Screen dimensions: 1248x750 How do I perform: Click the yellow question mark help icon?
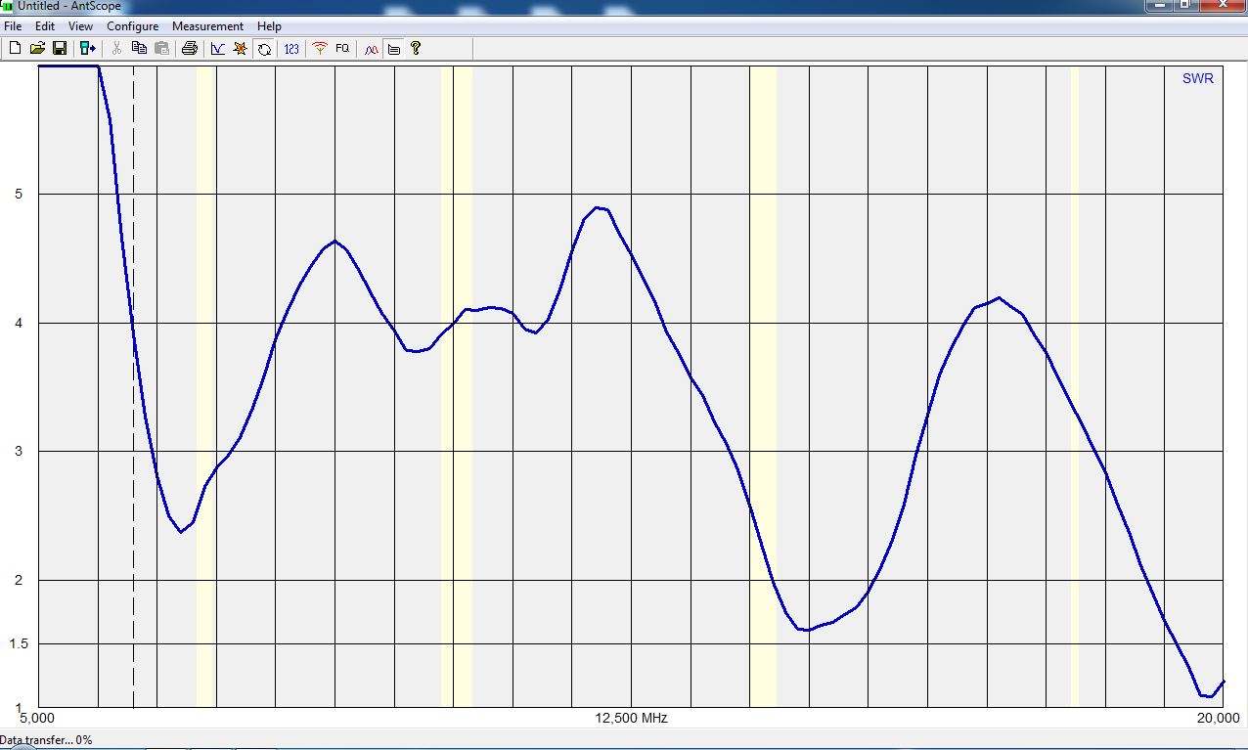pyautogui.click(x=416, y=48)
